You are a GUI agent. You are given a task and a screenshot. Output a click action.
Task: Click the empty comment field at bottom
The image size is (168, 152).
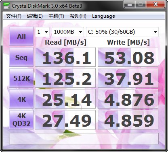point(84,139)
